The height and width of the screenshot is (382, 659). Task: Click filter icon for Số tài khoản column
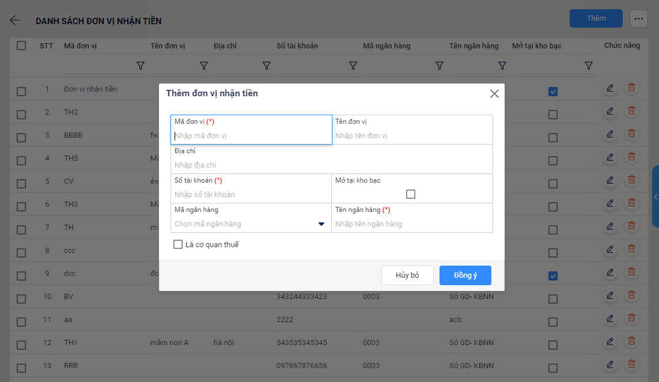coord(353,66)
